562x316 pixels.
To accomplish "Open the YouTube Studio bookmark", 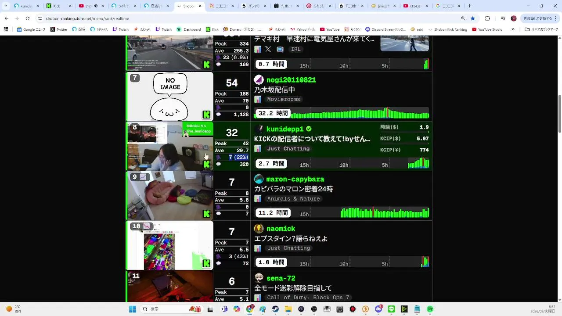I will 487,29.
